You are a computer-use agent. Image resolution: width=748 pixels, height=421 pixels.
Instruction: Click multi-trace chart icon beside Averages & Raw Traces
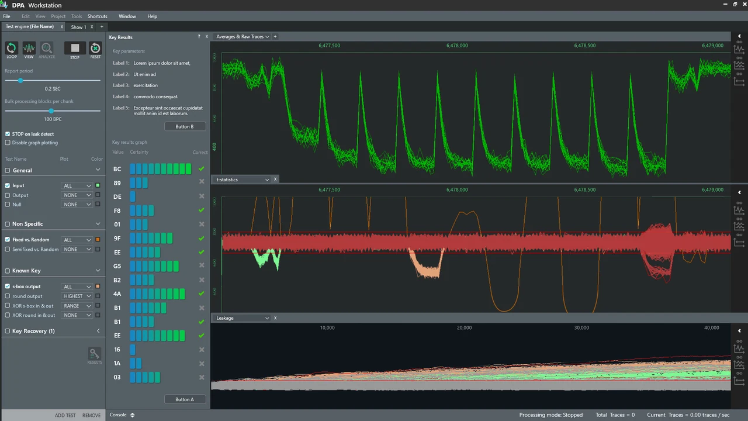[x=739, y=66]
